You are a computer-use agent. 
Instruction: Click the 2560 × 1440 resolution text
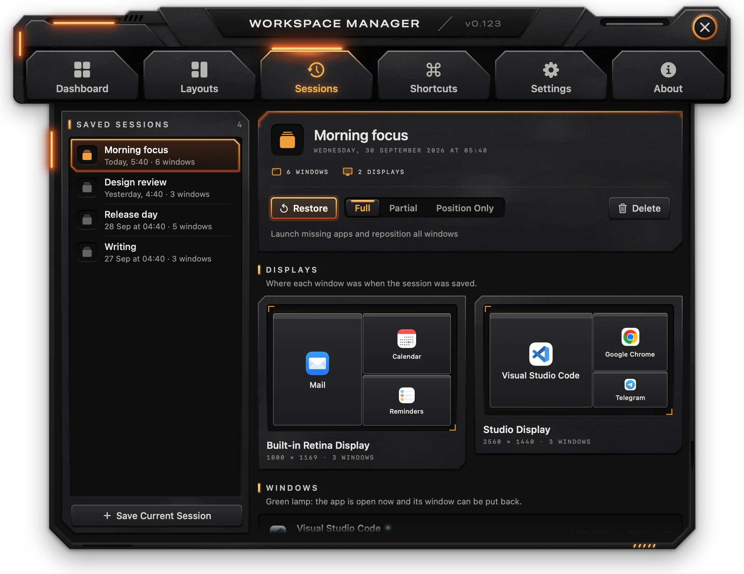509,442
